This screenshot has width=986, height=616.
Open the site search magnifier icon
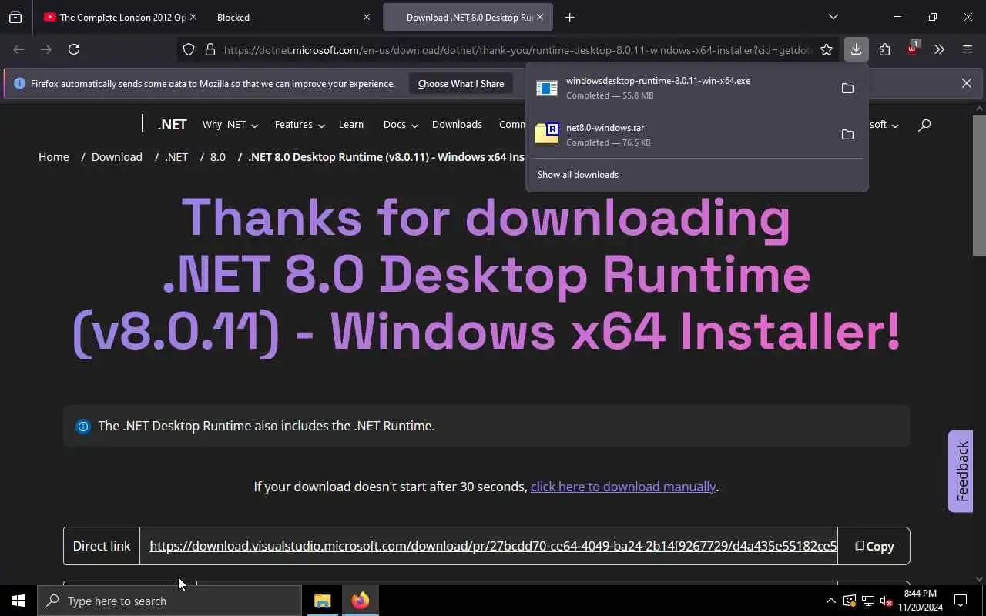(x=924, y=125)
